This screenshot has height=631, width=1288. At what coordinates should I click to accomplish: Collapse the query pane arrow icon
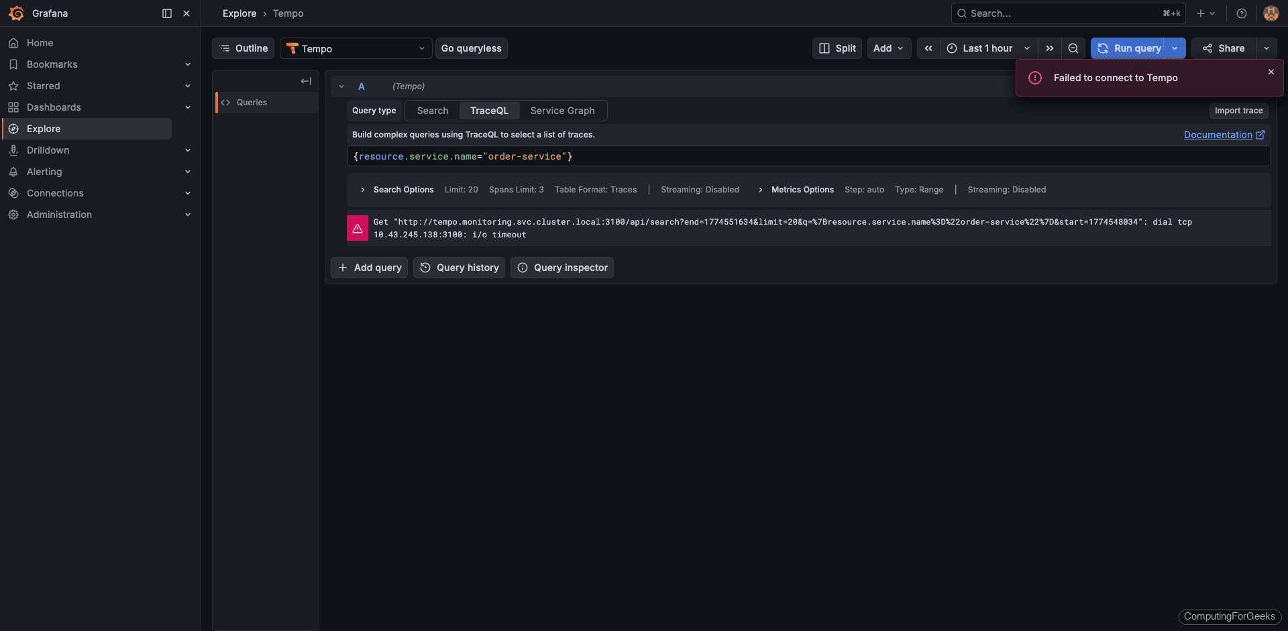306,81
